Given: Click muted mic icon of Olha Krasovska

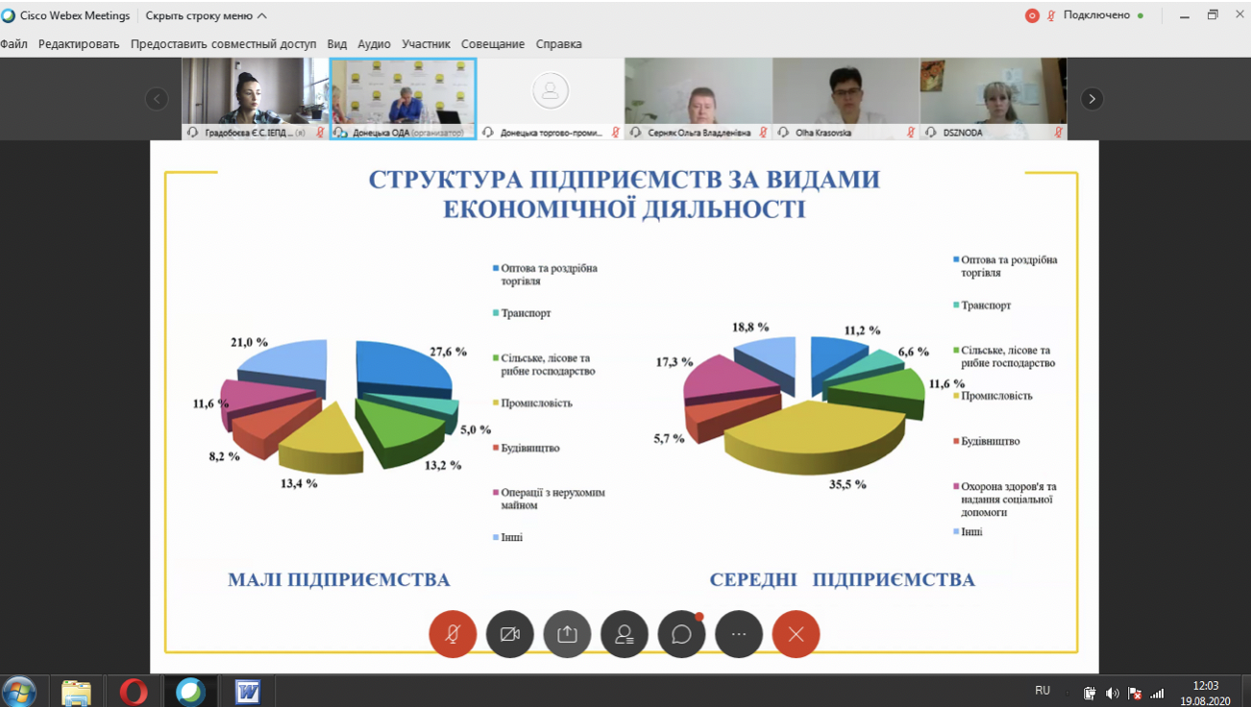Looking at the screenshot, I should pyautogui.click(x=911, y=133).
